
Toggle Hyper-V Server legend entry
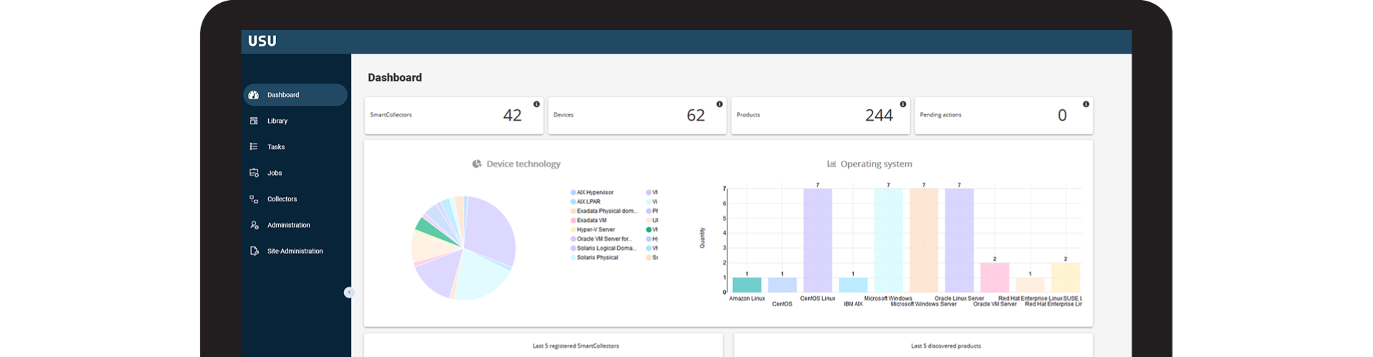(593, 230)
